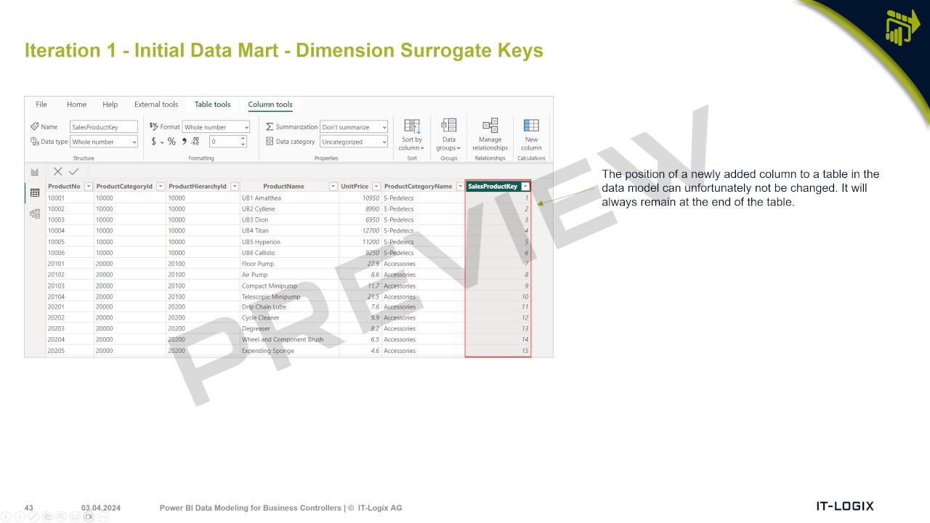Click the Name field containing SalesProductKey

[x=104, y=127]
